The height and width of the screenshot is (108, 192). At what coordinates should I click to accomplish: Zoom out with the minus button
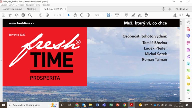click(82, 15)
